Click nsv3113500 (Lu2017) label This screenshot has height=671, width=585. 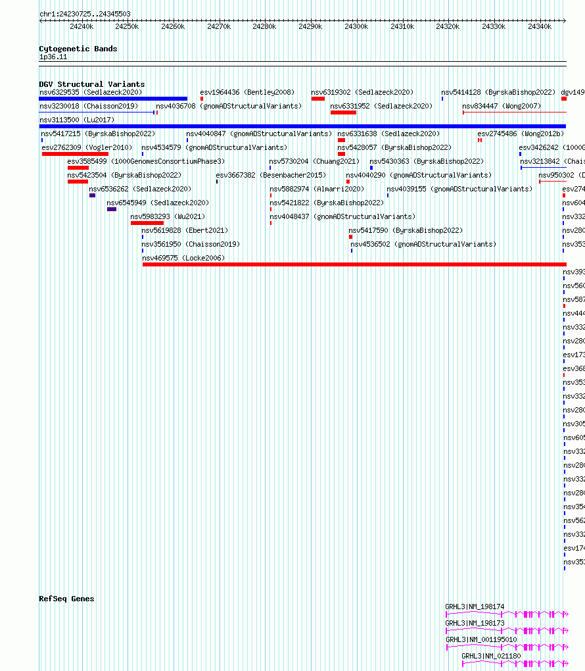77,120
